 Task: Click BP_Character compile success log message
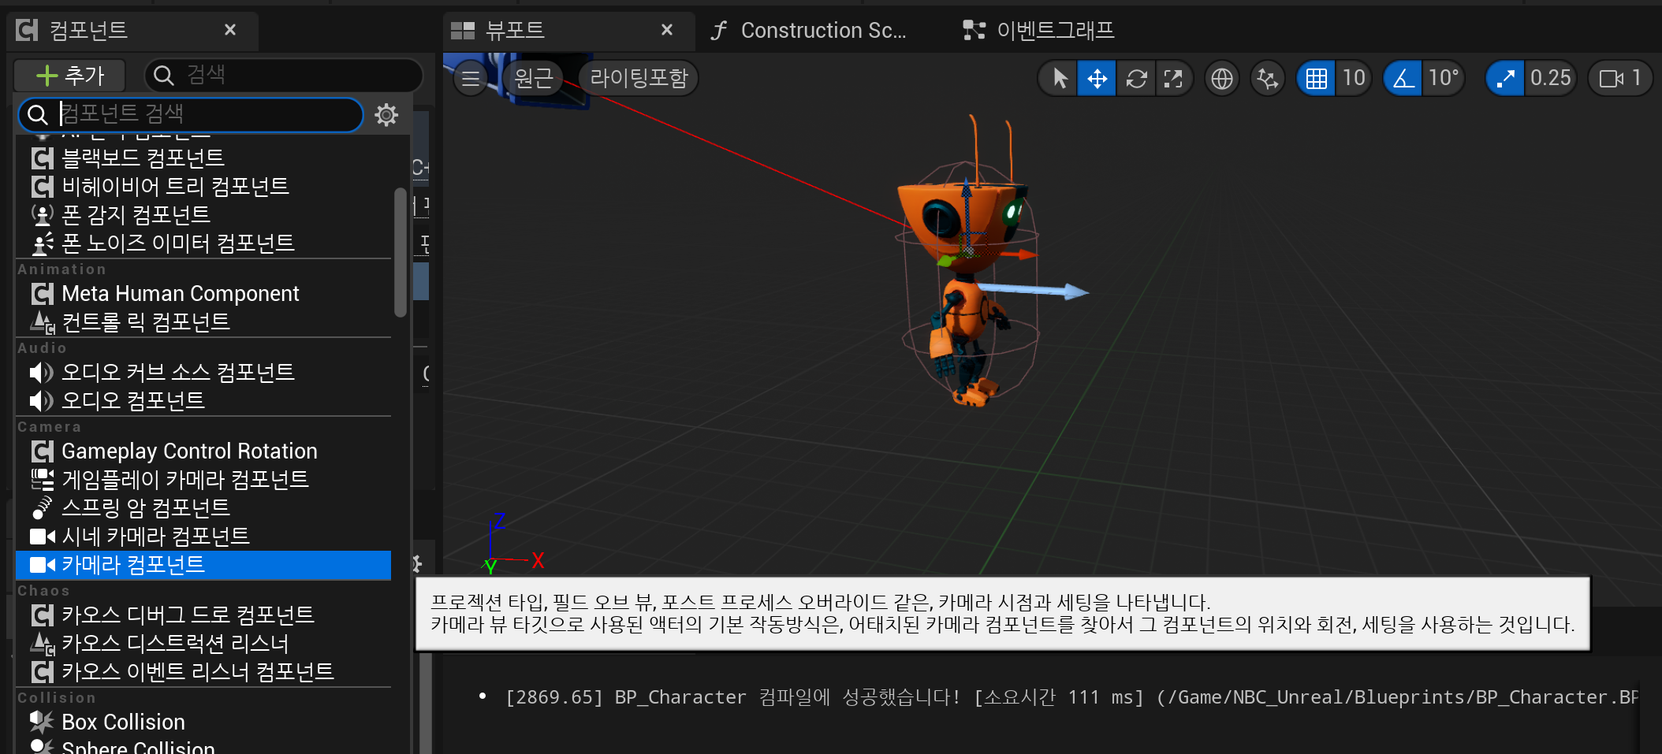(1071, 697)
